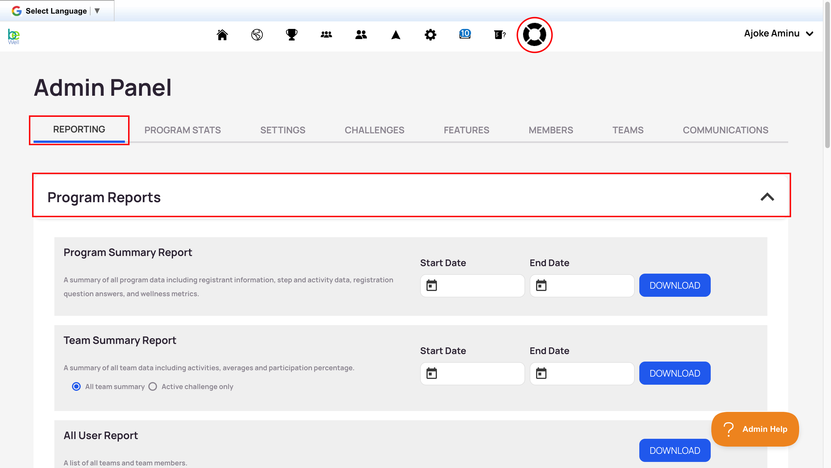Image resolution: width=831 pixels, height=468 pixels.
Task: Download the Program Summary Report
Action: (x=675, y=285)
